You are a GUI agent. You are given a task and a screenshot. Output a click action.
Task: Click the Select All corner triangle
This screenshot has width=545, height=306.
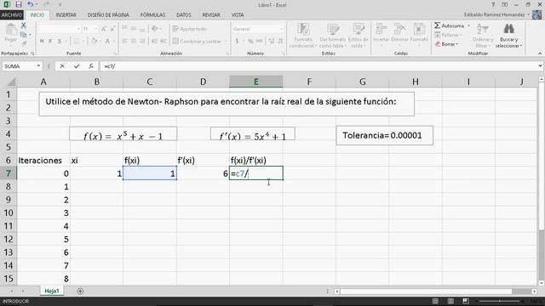[10, 82]
